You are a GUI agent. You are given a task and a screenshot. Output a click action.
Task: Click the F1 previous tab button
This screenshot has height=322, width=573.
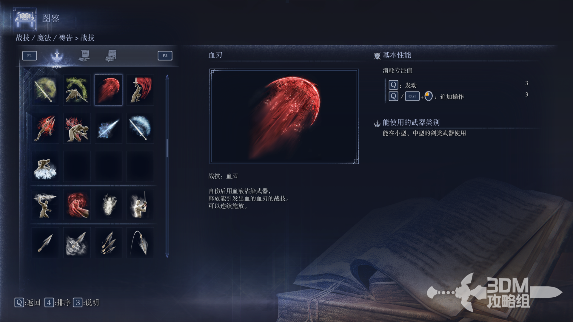pyautogui.click(x=30, y=56)
